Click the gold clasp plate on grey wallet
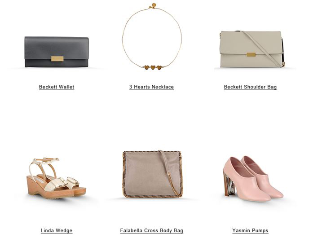309x238 pixels. point(57,59)
